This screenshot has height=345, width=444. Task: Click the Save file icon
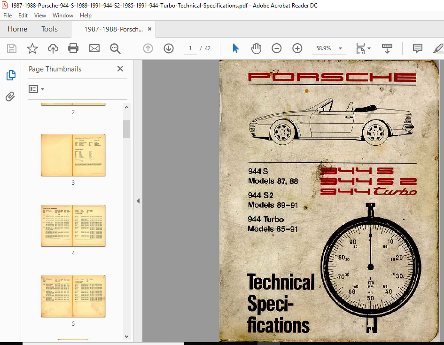click(12, 48)
